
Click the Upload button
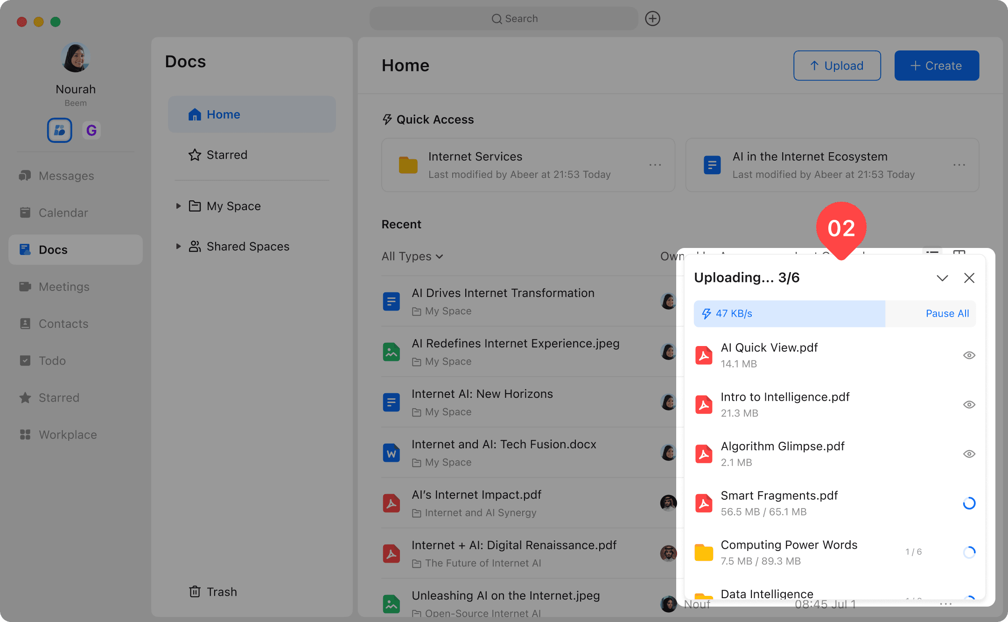[837, 66]
